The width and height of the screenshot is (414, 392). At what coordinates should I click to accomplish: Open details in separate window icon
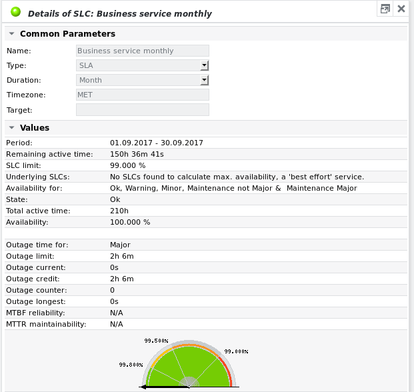click(385, 9)
